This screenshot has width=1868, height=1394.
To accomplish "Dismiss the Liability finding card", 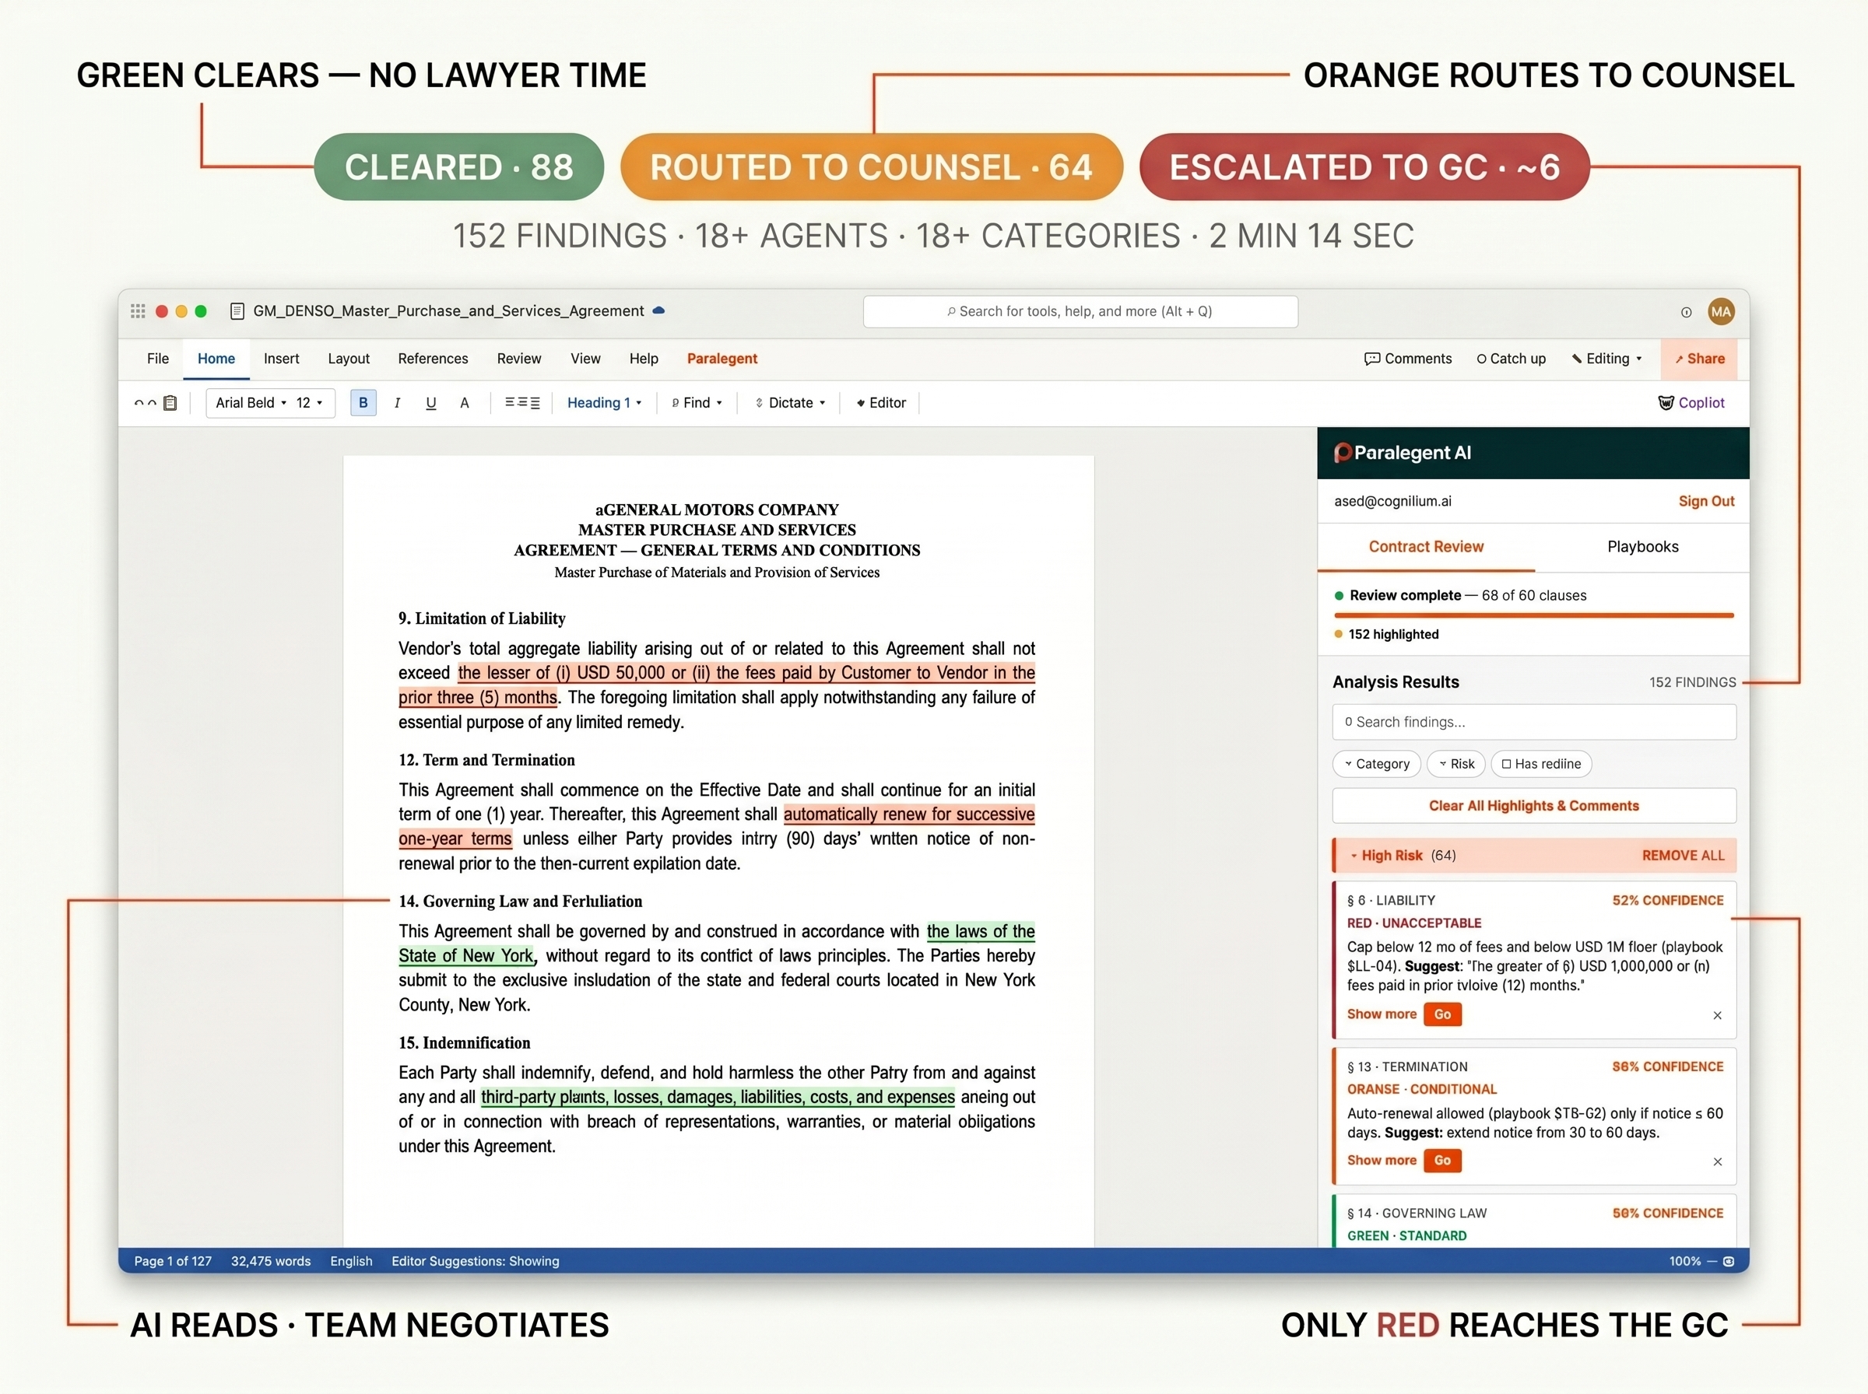I will [x=1717, y=1015].
